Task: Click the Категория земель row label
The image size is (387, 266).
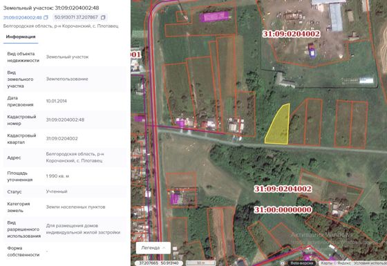Action: tap(19, 207)
